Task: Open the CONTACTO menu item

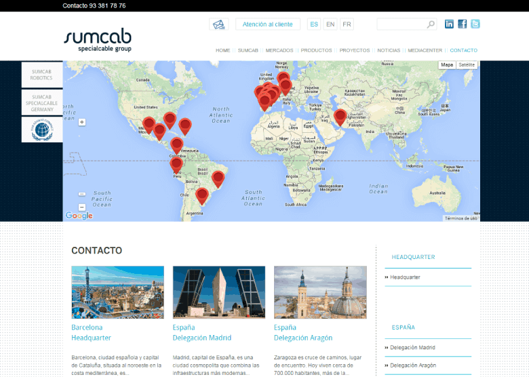Action: tap(463, 50)
